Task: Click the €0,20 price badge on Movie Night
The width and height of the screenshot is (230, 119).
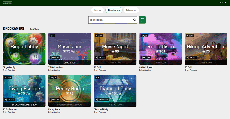Action: point(99,36)
